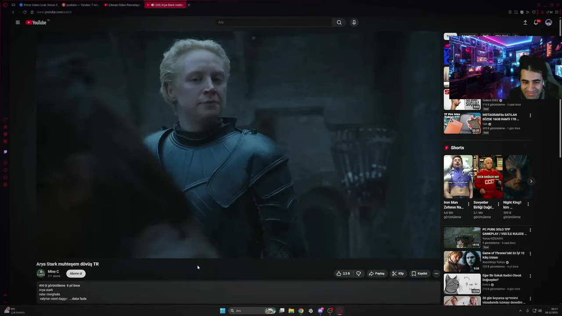Open Opera ad blocker shield icon
The image size is (562, 316).
point(522,12)
